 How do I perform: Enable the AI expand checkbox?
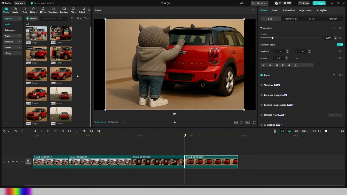coord(262,125)
